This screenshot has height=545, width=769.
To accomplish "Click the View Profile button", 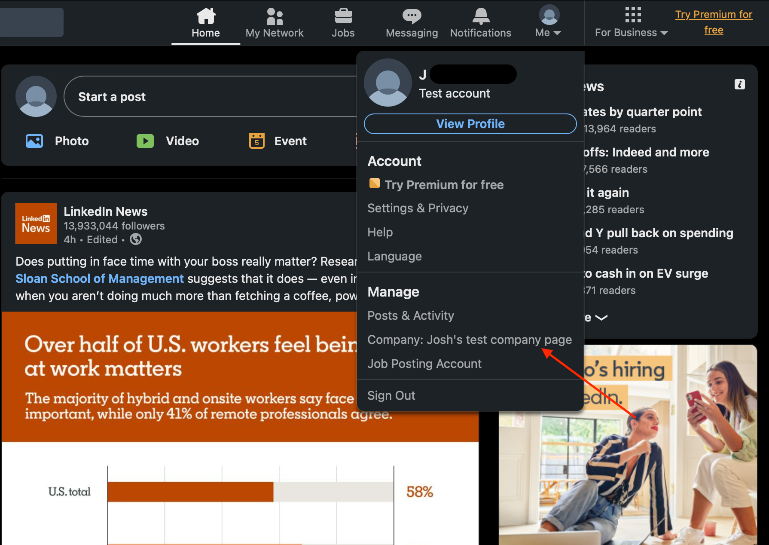I will (x=470, y=124).
